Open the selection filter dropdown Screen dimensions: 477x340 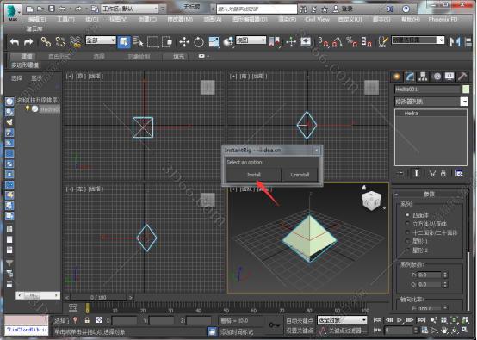(101, 40)
